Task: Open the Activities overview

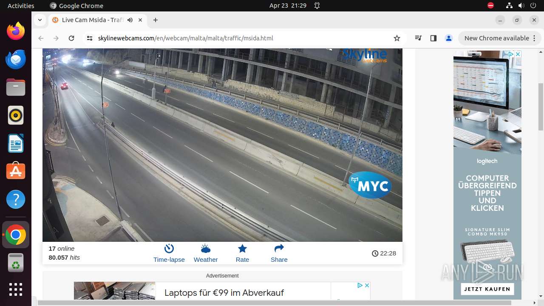Action: [x=21, y=6]
